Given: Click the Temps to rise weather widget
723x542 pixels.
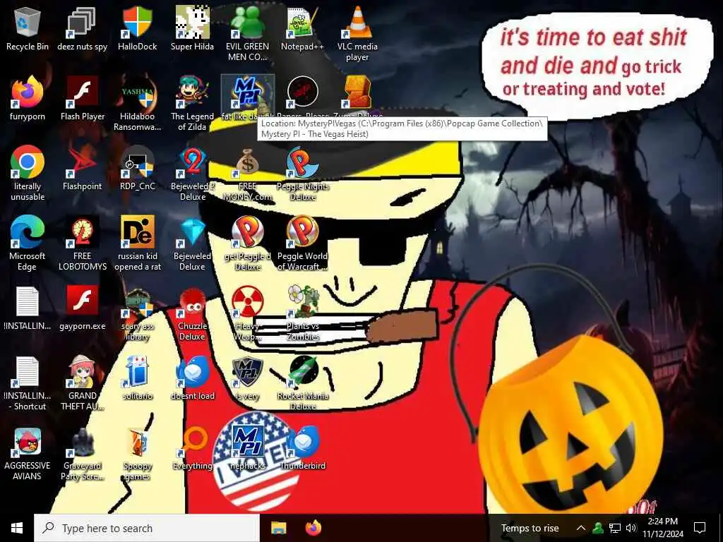Looking at the screenshot, I should pyautogui.click(x=530, y=528).
